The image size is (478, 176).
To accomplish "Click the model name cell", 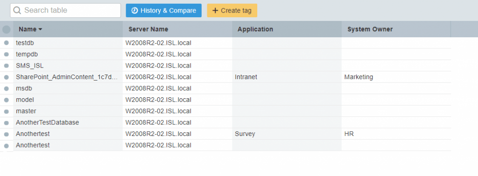I will 68,100.
